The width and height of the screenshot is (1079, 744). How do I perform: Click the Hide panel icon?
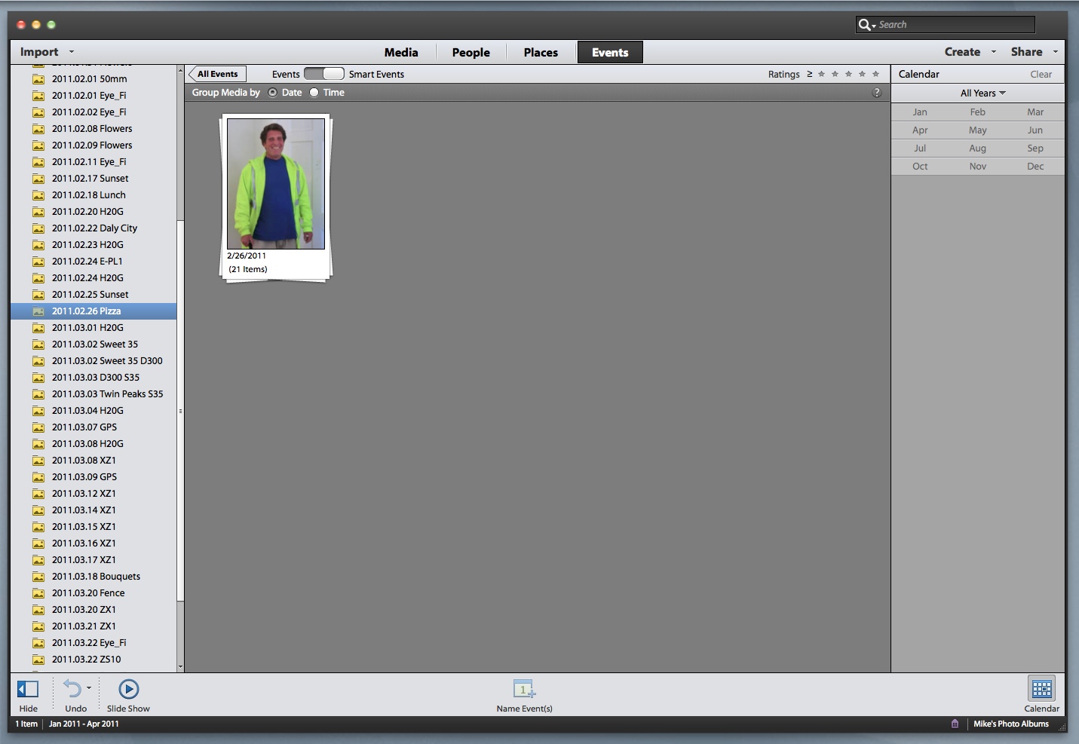click(28, 689)
